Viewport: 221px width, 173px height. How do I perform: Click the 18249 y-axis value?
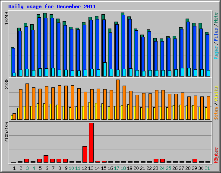[x=6, y=19]
